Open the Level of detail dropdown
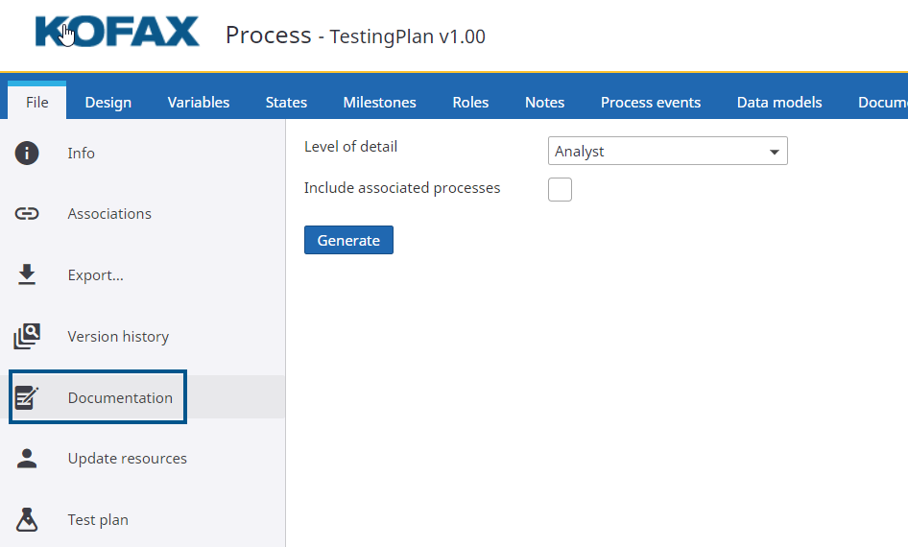908x547 pixels. [667, 152]
